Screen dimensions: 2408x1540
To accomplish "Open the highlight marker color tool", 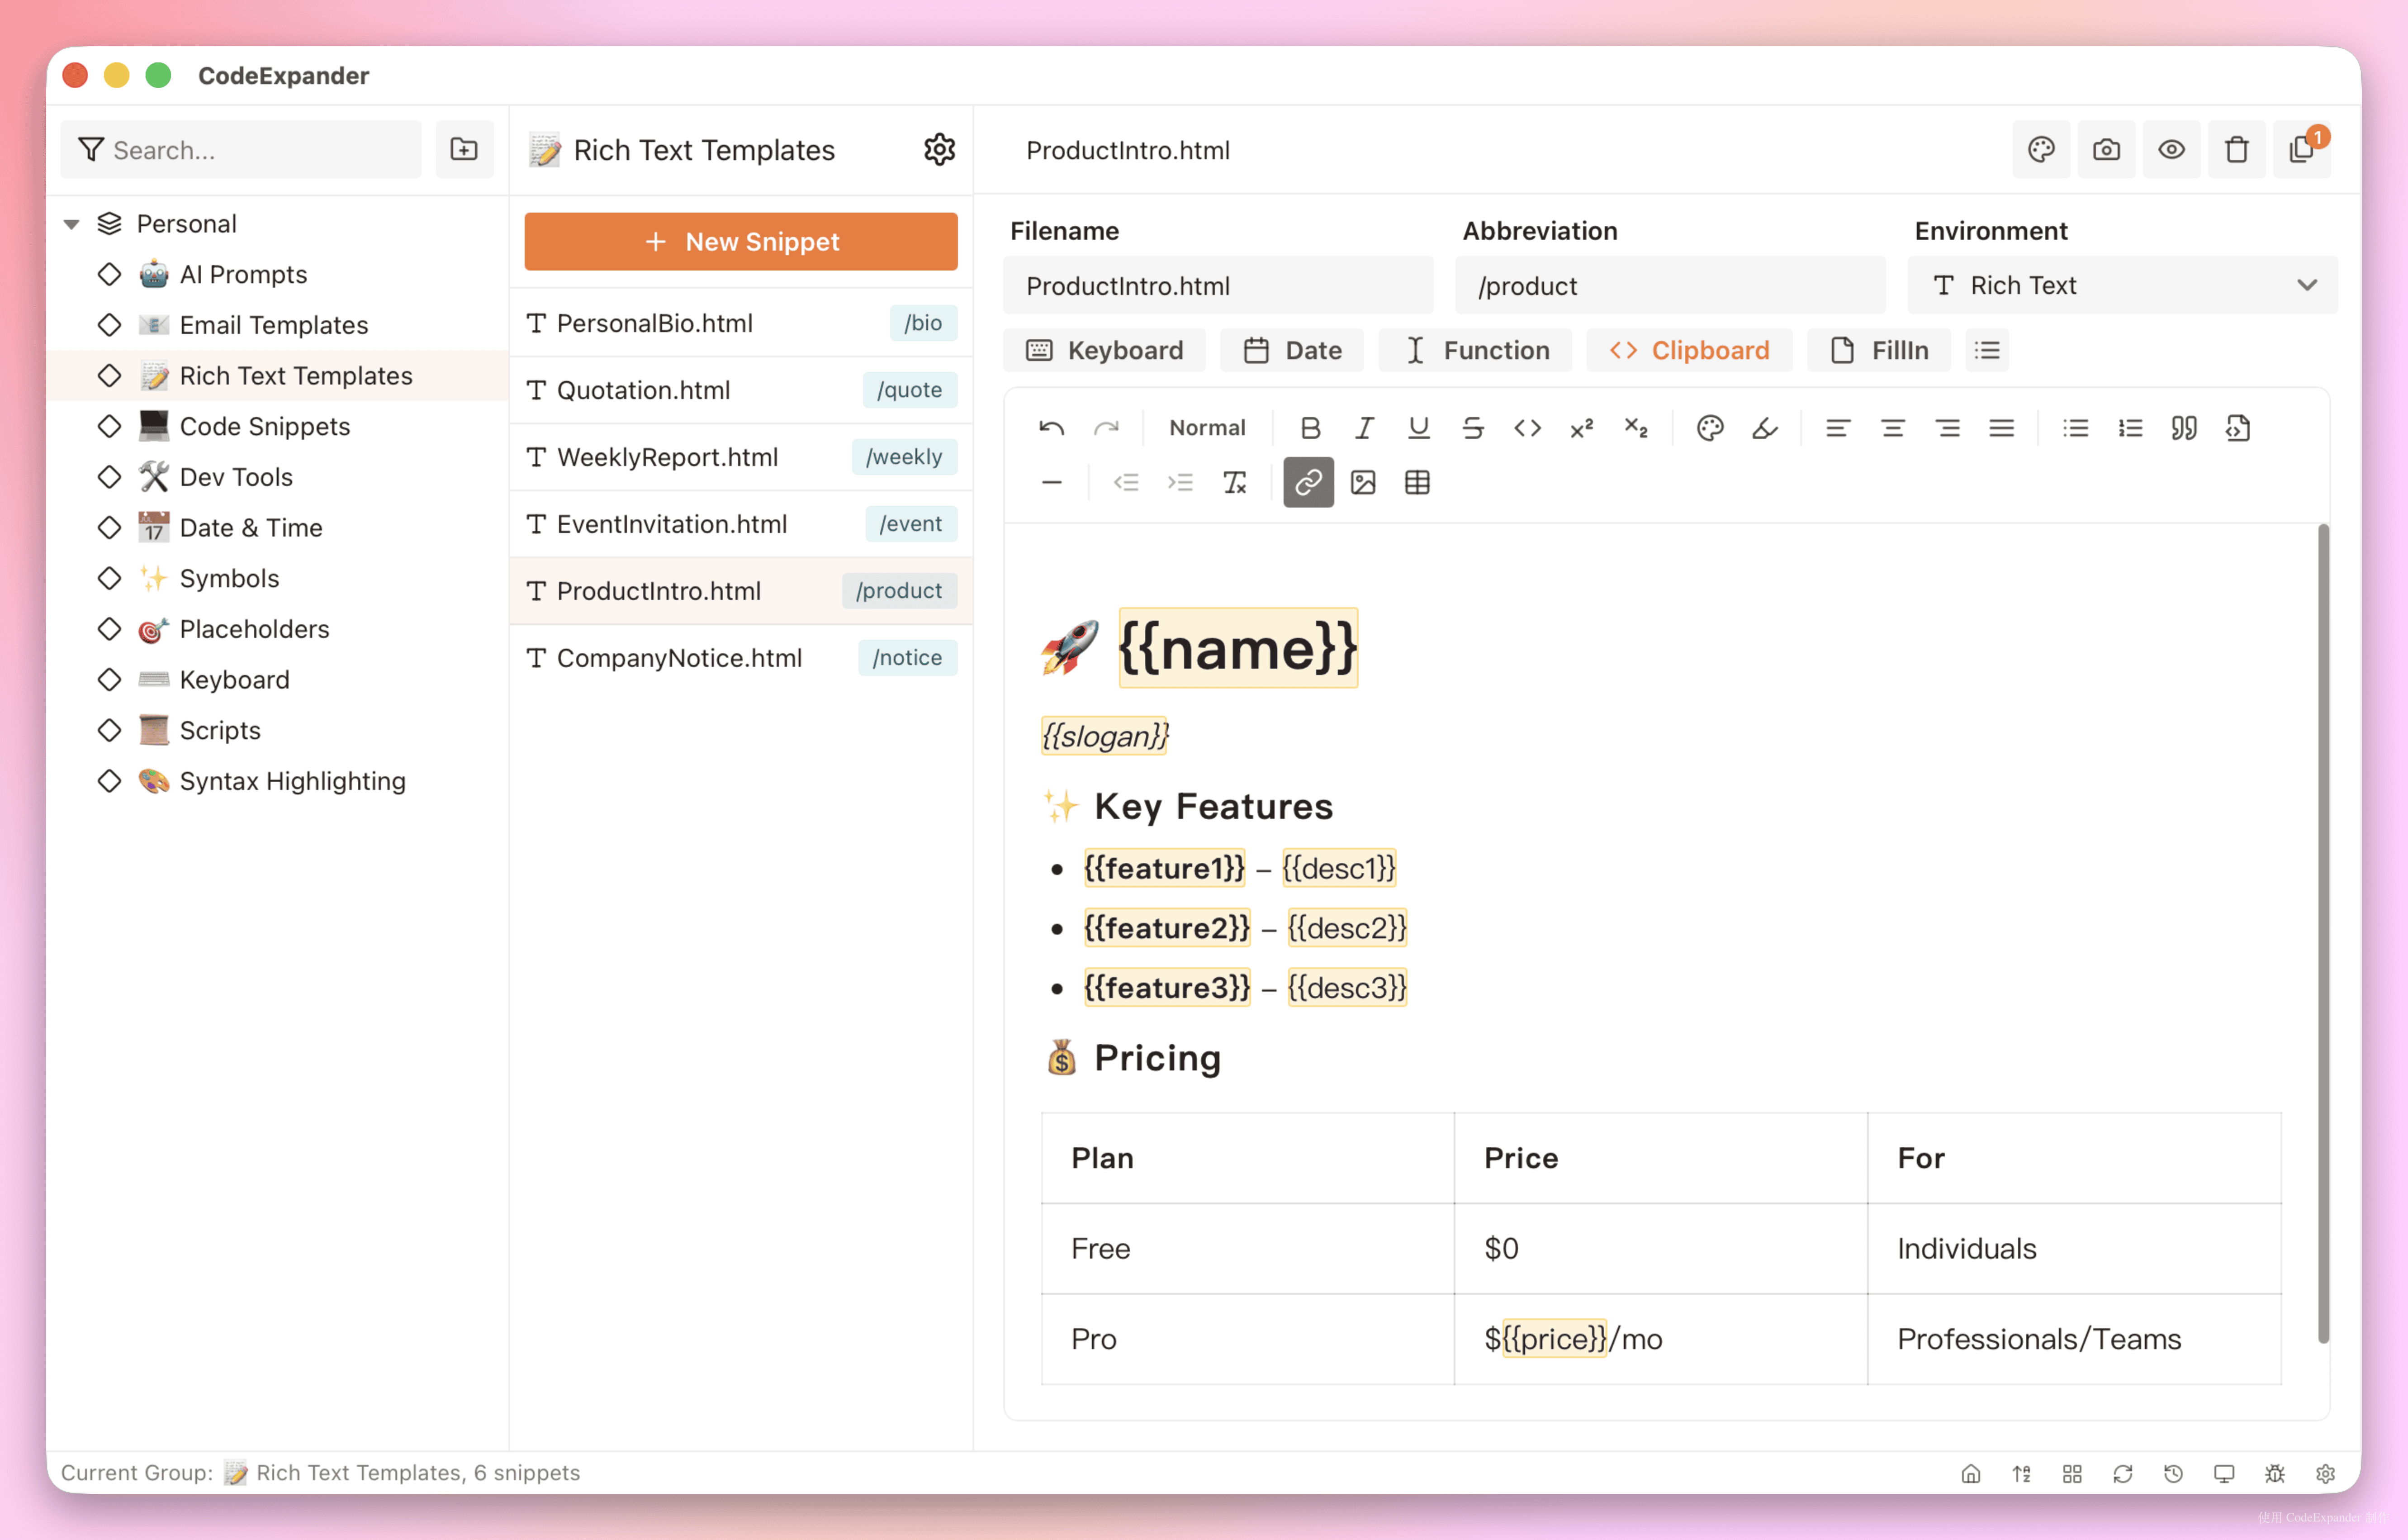I will click(x=1765, y=428).
